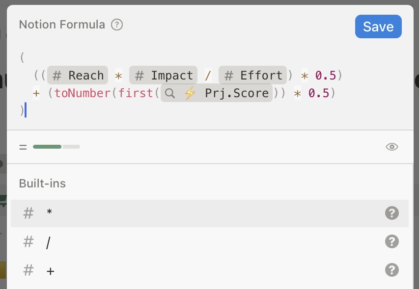Click the number icon beside divide
This screenshot has height=289, width=419.
[x=28, y=242]
